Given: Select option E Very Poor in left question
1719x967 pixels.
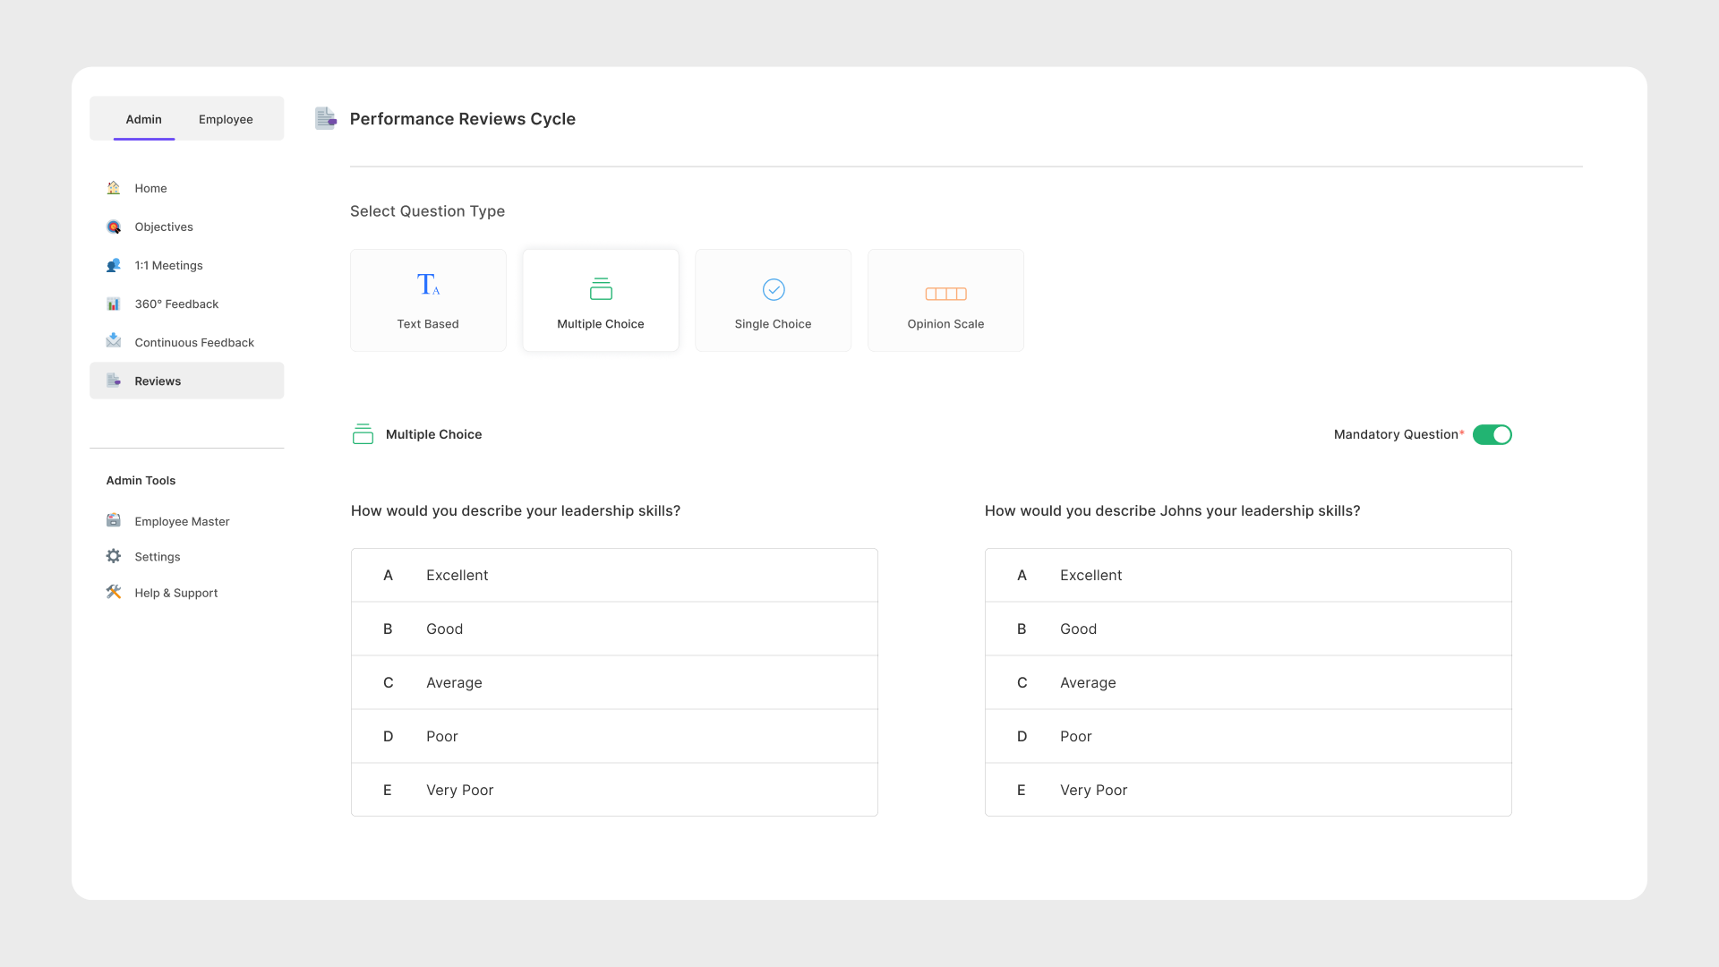Looking at the screenshot, I should (614, 790).
